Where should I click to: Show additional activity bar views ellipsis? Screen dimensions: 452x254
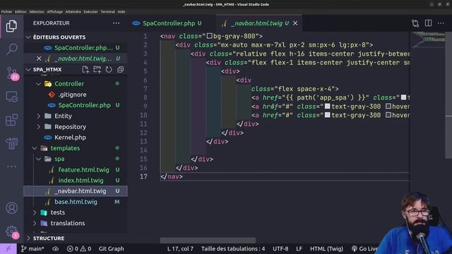11,167
